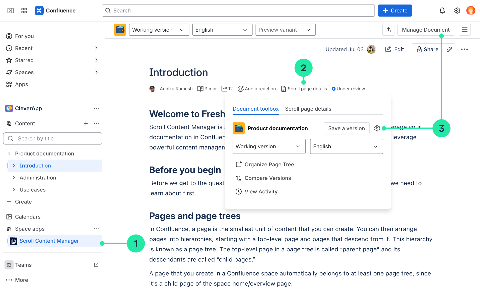Image resolution: width=480 pixels, height=289 pixels.
Task: Focus the Search by title field
Action: (x=53, y=138)
